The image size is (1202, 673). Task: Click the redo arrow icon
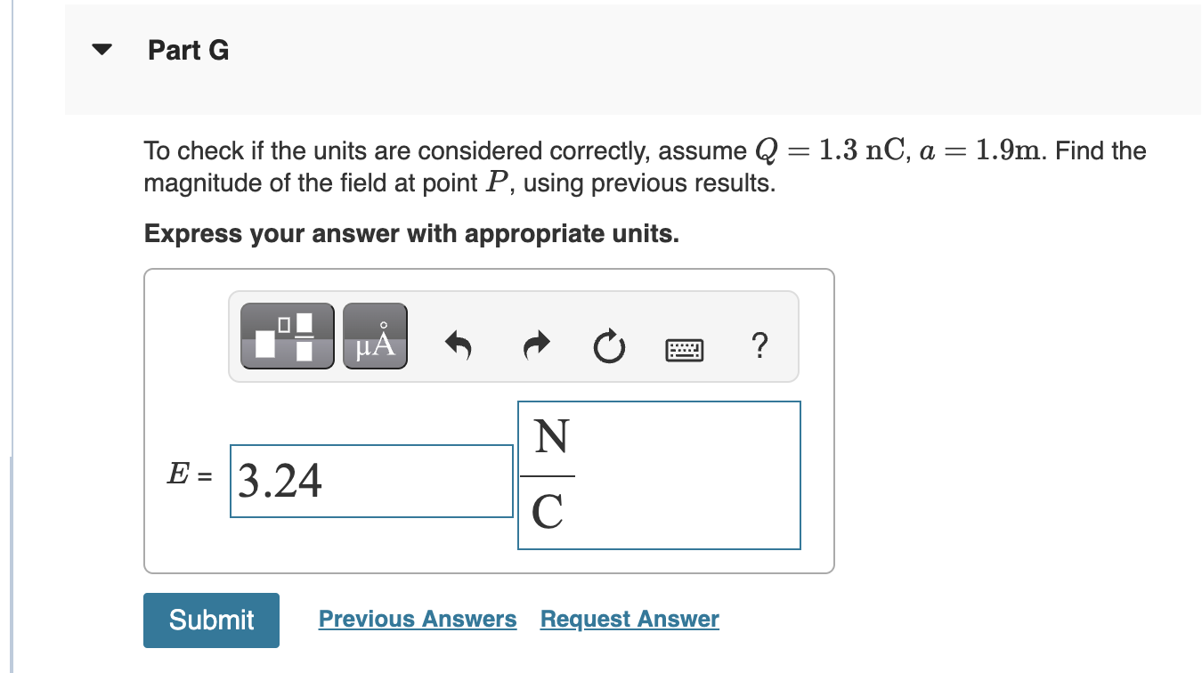pyautogui.click(x=535, y=347)
